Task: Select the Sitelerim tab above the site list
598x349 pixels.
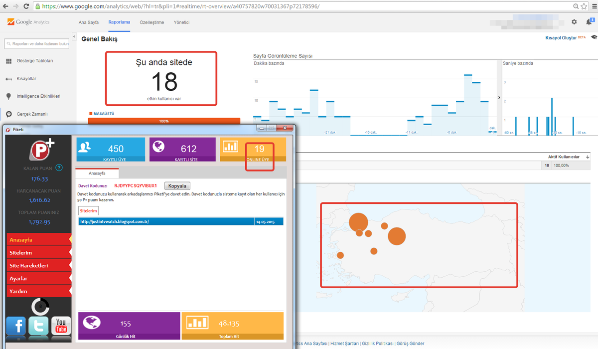Action: [88, 211]
